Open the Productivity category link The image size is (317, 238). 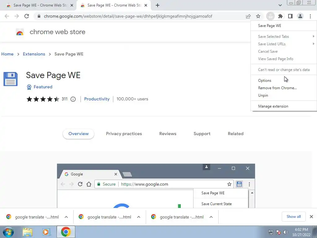pyautogui.click(x=97, y=99)
